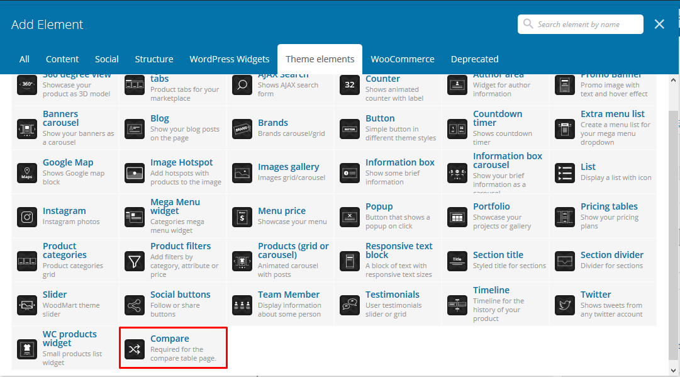Click the Team Member people icon
The height and width of the screenshot is (377, 680).
click(x=242, y=305)
